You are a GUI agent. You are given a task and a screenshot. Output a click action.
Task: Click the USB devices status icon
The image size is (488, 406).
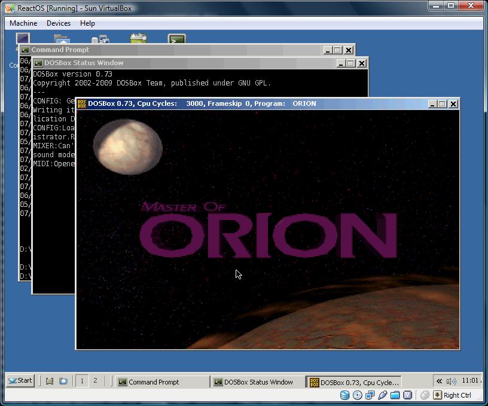383,395
